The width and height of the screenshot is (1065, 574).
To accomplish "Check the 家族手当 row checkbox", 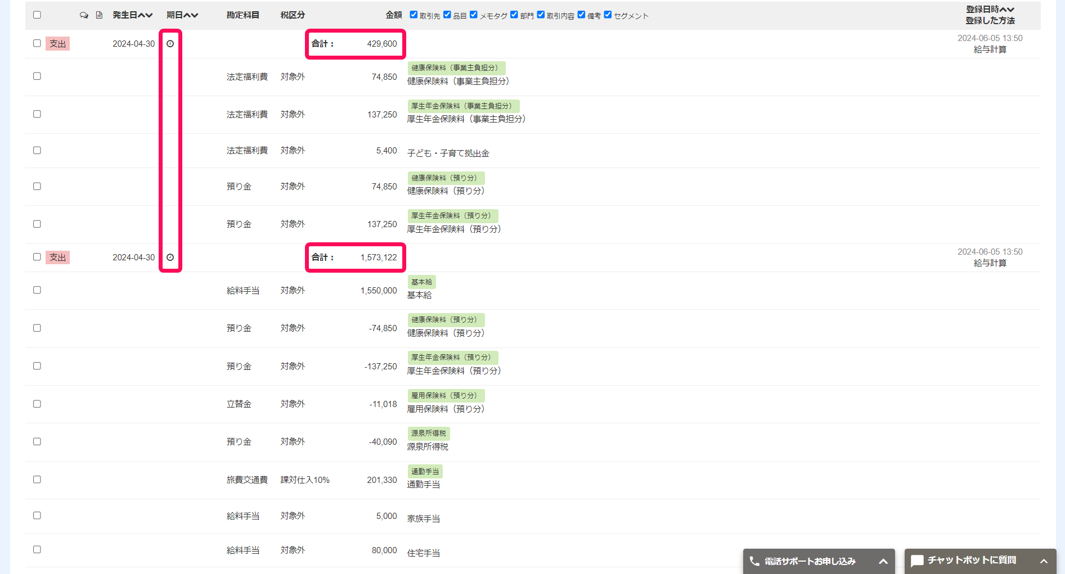I will point(37,516).
